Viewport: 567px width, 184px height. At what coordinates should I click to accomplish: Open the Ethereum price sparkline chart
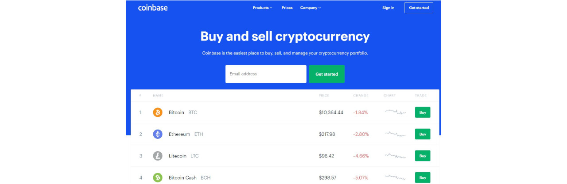395,134
